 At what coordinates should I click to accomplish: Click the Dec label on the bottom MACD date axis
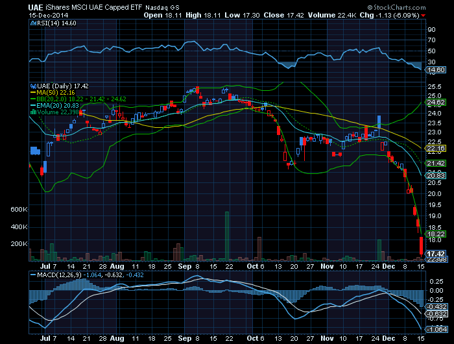pyautogui.click(x=388, y=338)
